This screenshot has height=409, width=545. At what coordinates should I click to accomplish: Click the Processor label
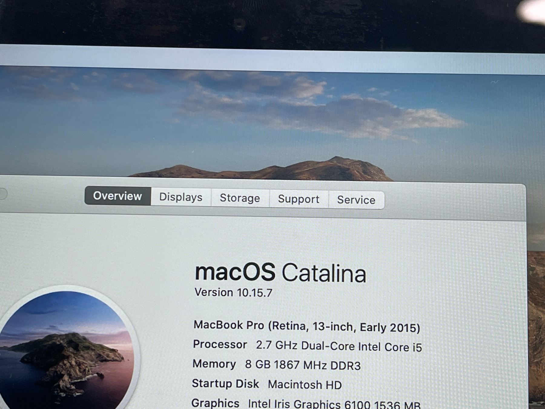pyautogui.click(x=220, y=344)
